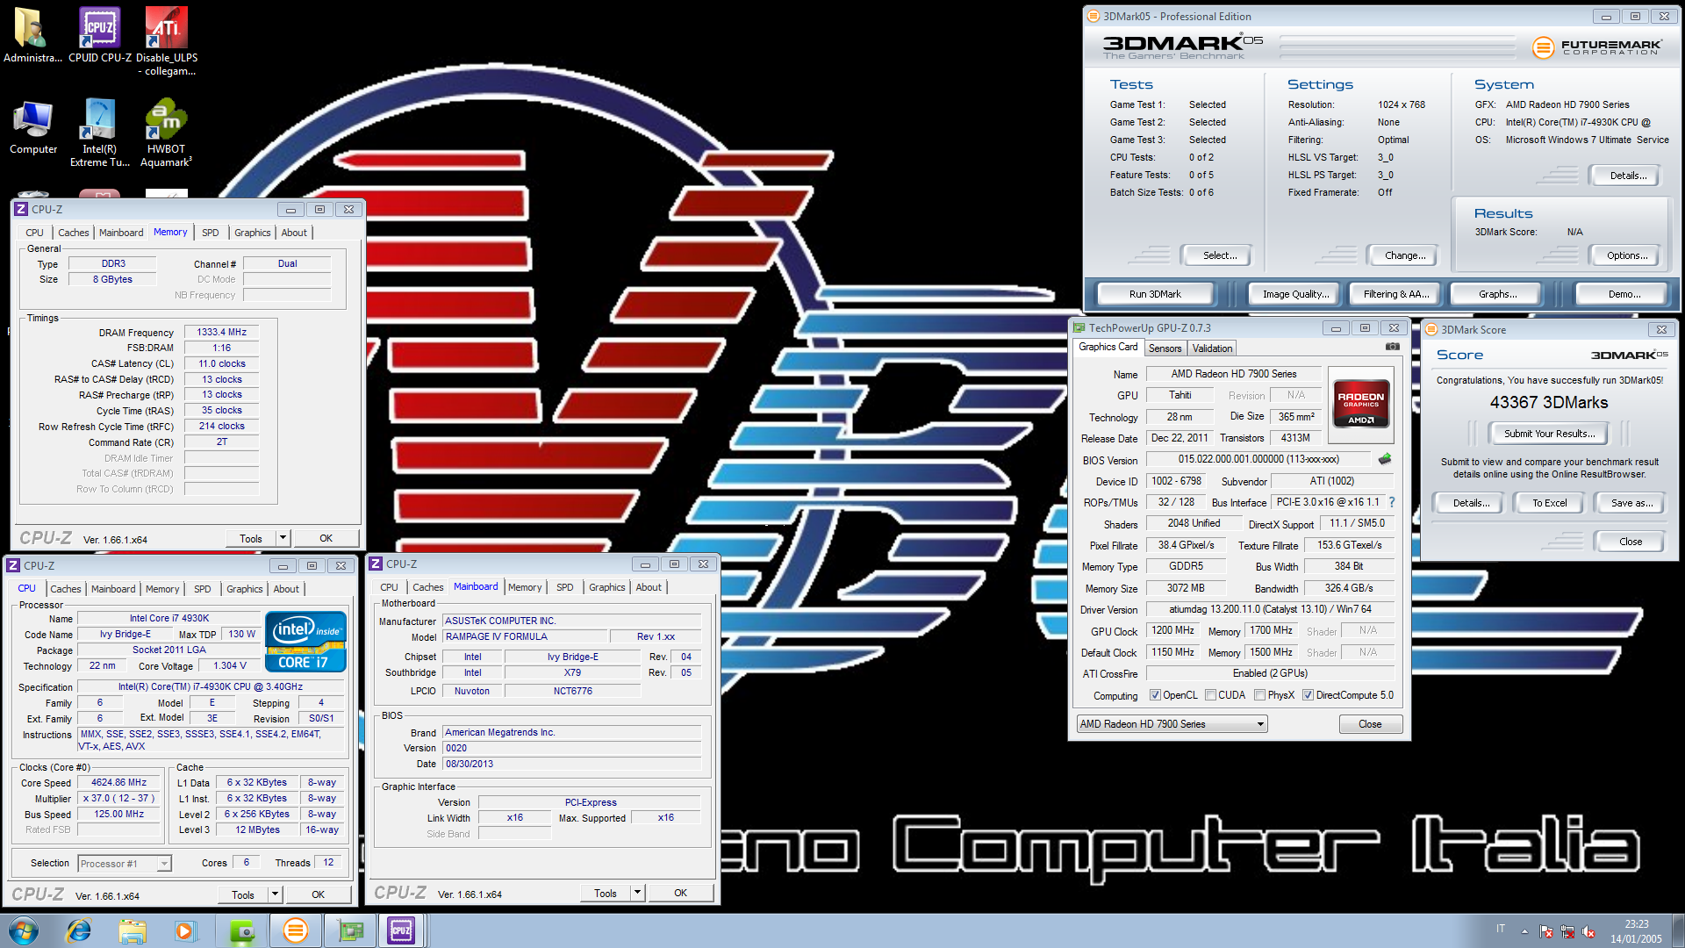Toggle the OpenCL checkbox in GPU-Z

(x=1155, y=695)
